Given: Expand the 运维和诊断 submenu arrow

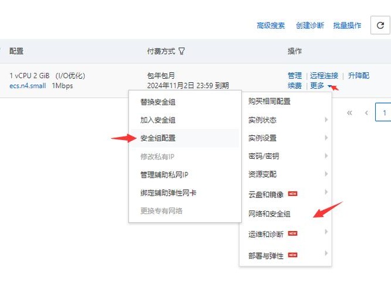Looking at the screenshot, I should (326, 232).
